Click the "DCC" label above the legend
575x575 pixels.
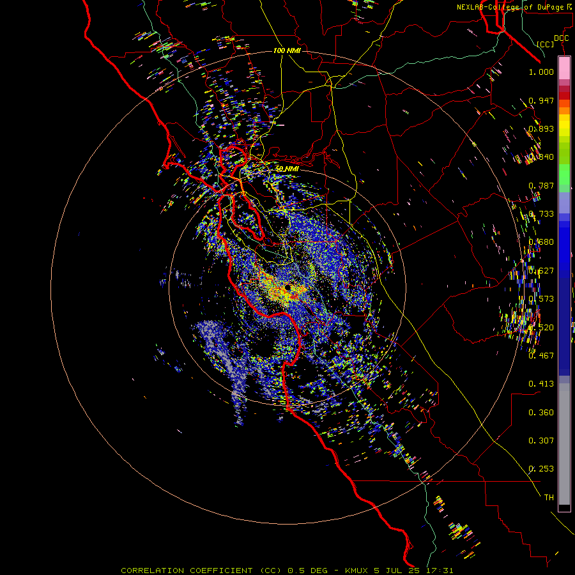click(x=561, y=38)
